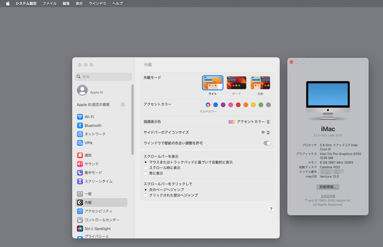The width and height of the screenshot is (383, 247).
Task: Choose the multicolor accent swatch
Action: [x=208, y=105]
